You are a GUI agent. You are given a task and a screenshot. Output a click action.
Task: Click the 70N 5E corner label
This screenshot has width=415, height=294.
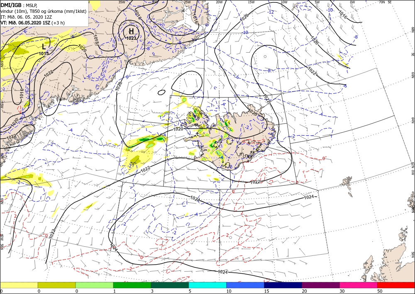click(x=385, y=2)
